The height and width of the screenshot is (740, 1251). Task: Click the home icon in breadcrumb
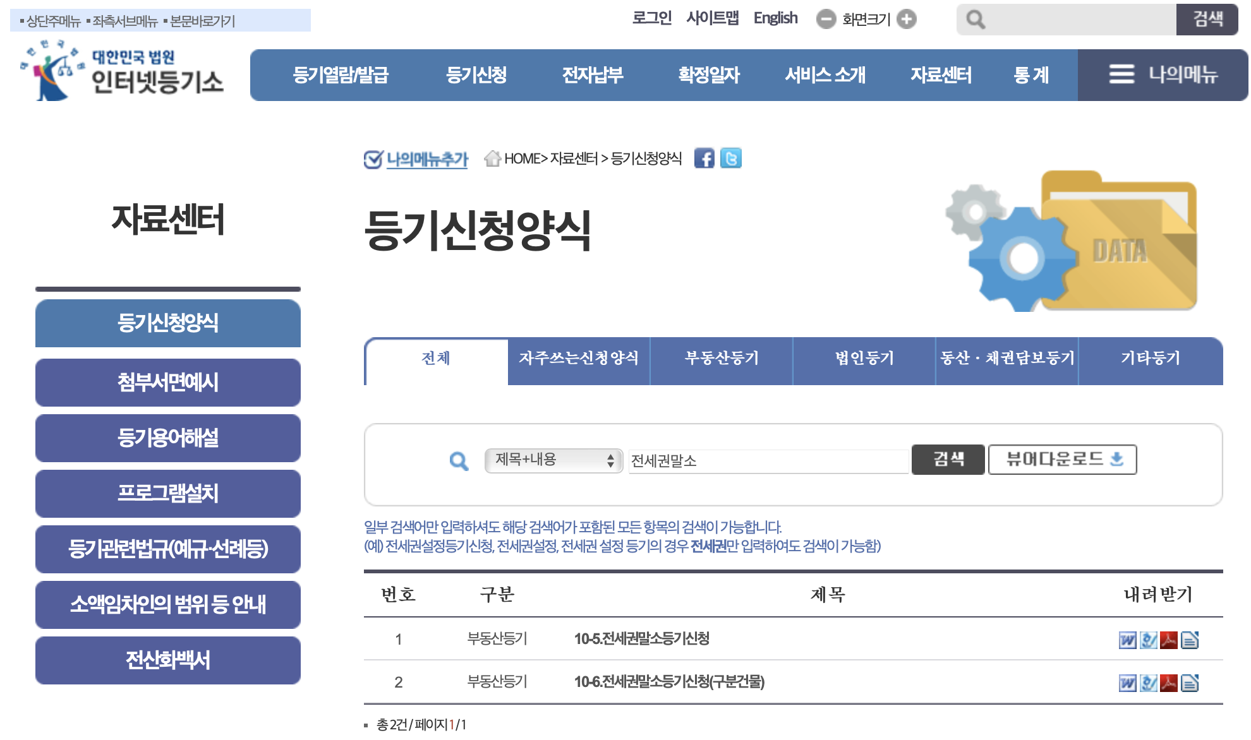tap(492, 158)
